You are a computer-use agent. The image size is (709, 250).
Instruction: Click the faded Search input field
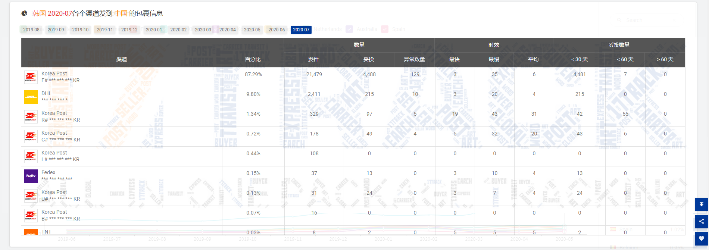tap(649, 20)
